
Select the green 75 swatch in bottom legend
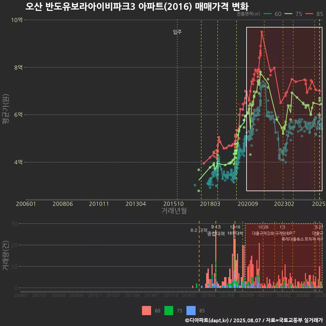point(169,311)
